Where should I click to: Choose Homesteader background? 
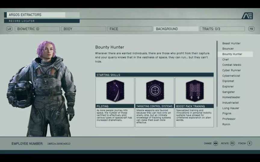point(231,97)
